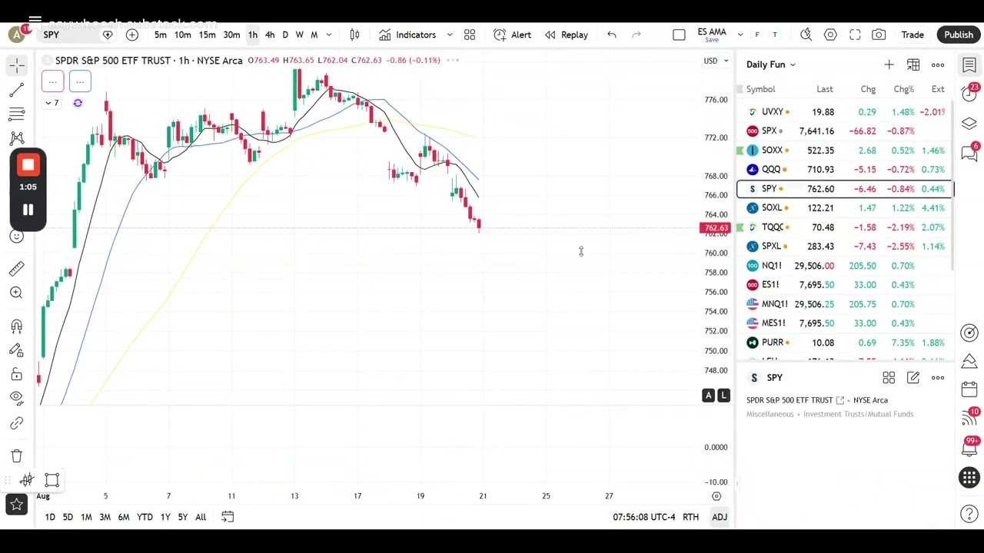Select the ruler measure tool

17,268
